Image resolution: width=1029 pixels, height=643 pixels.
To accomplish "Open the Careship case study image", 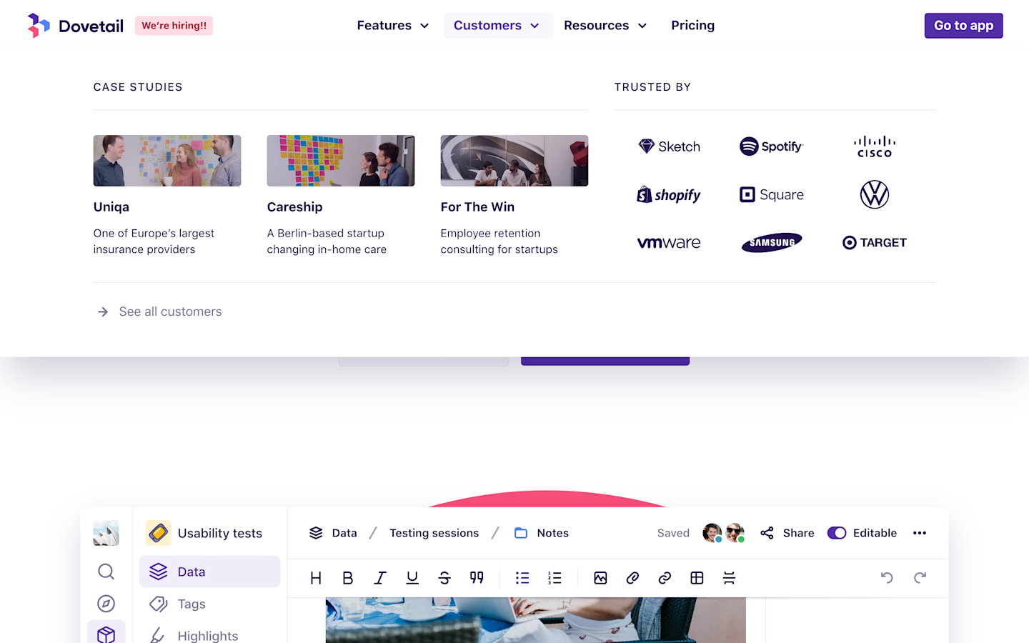I will pyautogui.click(x=341, y=161).
